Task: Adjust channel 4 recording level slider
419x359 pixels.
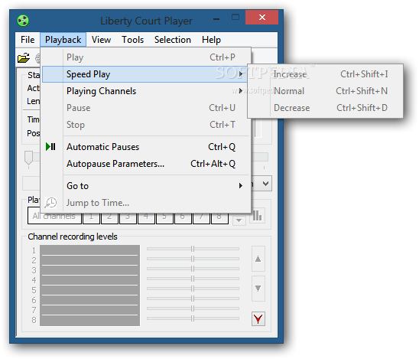Action: (x=193, y=279)
